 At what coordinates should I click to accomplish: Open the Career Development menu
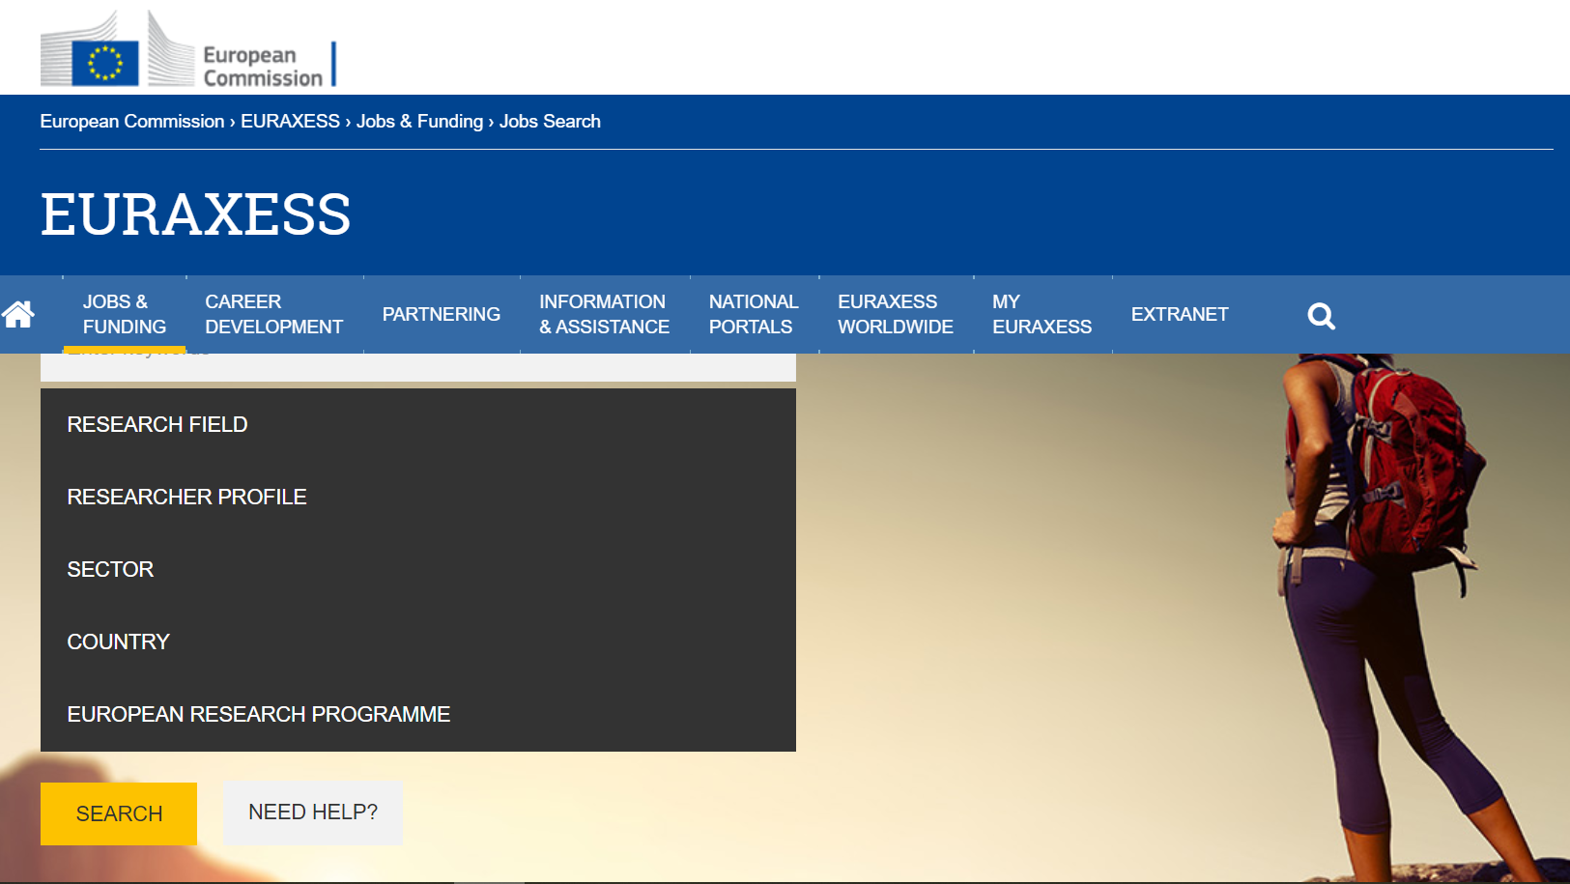click(x=273, y=315)
